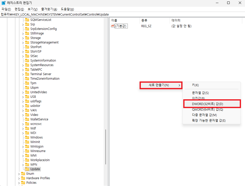
Task: Click the wcncsvc folder icon
Action: pyautogui.click(x=27, y=124)
